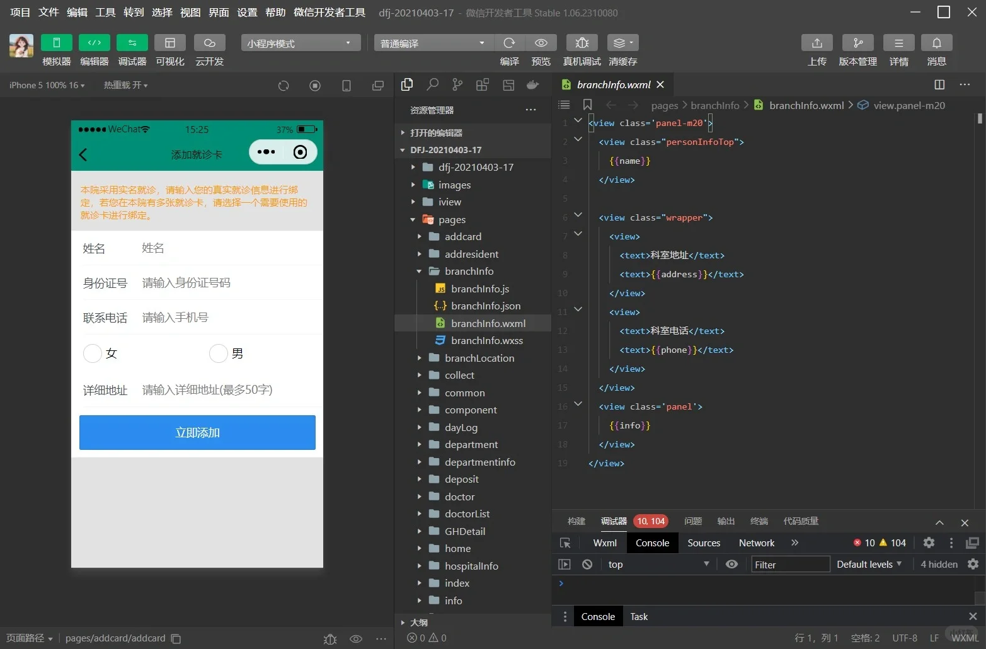Toggle the simulator panel button

56,43
